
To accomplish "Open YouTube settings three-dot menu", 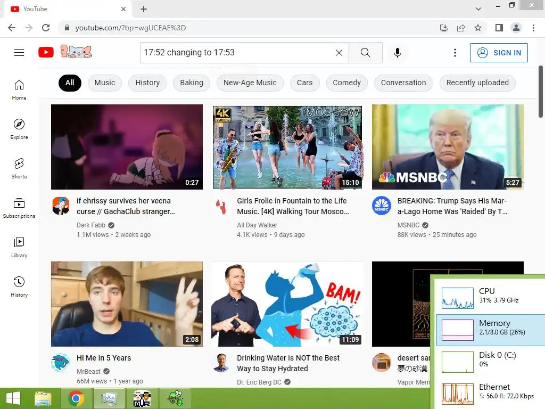I will 455,53.
